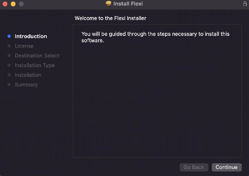The image size is (249, 176).
Task: Click the Installation step label
Action: coord(28,75)
